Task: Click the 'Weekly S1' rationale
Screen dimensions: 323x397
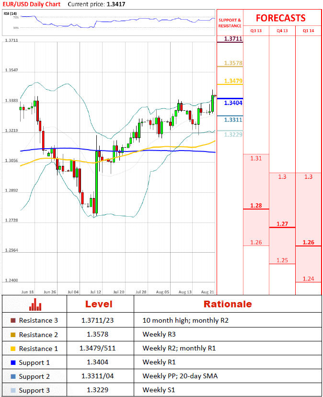Action: click(x=159, y=390)
